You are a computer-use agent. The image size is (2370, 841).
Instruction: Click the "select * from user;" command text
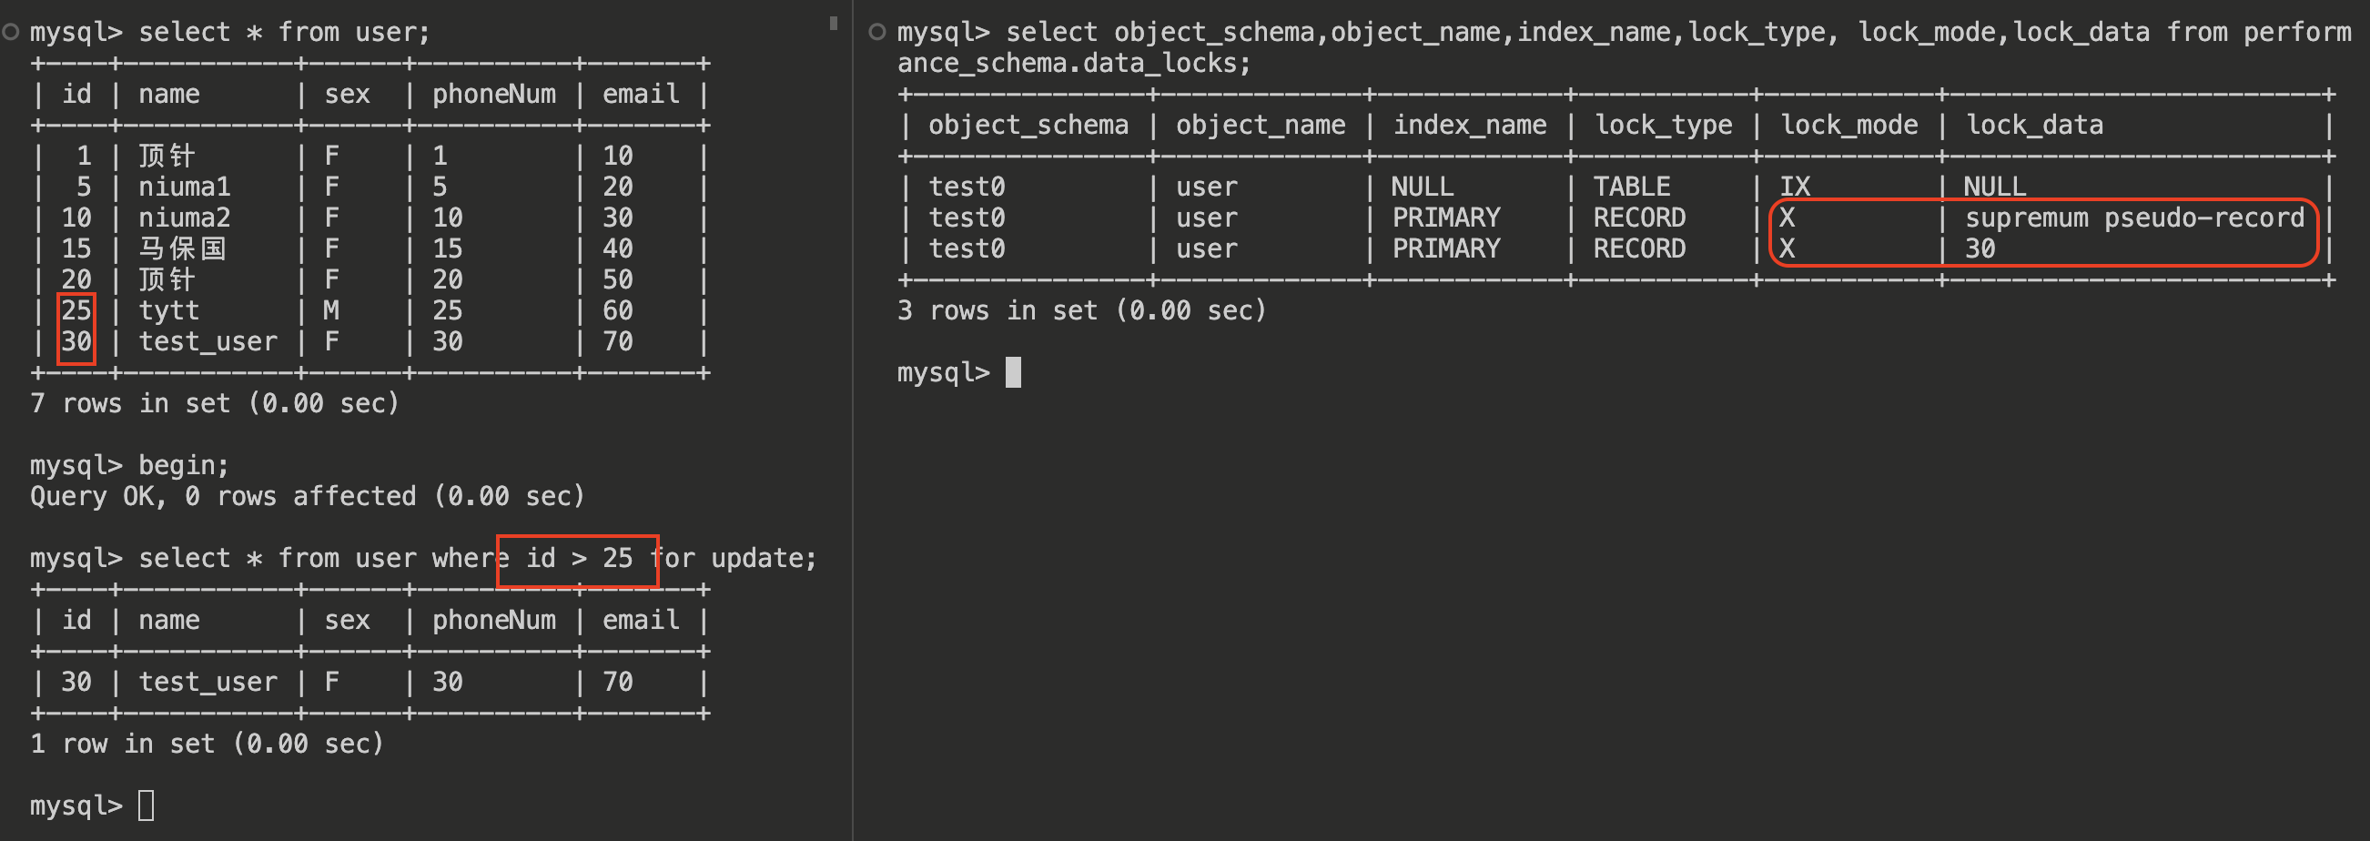pyautogui.click(x=283, y=32)
